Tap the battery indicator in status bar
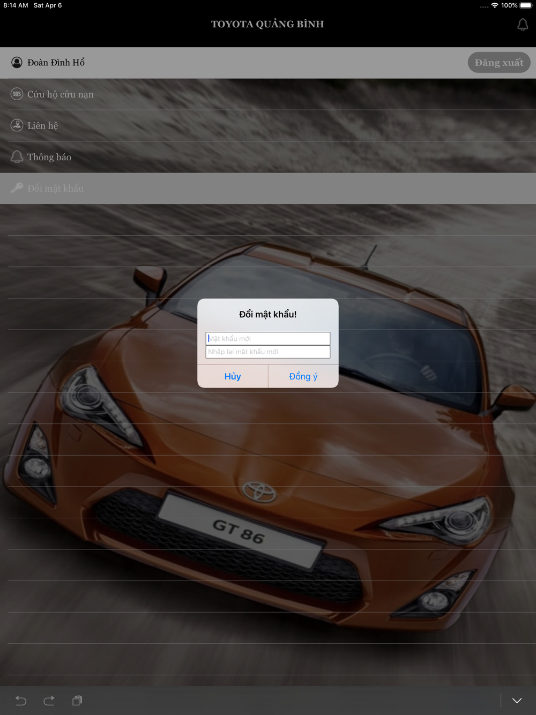This screenshot has width=536, height=715. pyautogui.click(x=526, y=5)
